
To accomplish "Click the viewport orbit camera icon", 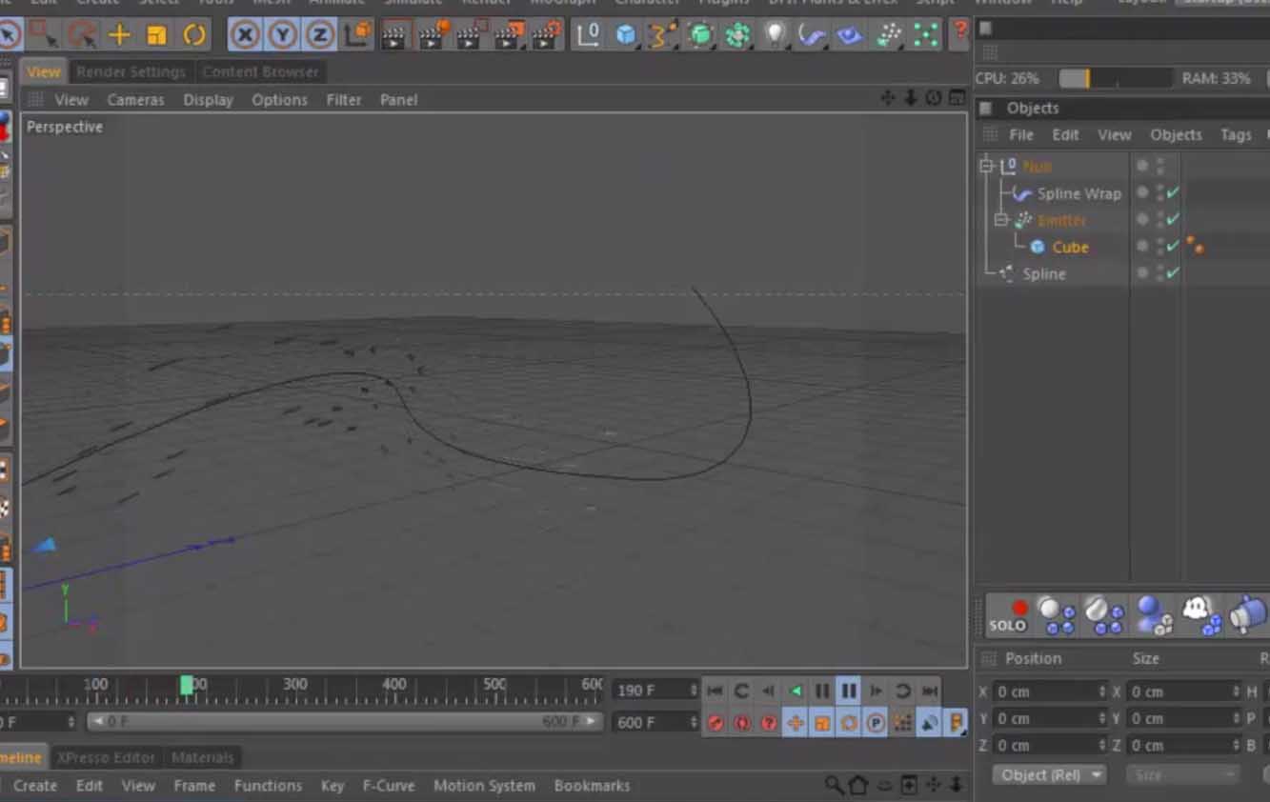I will (934, 98).
